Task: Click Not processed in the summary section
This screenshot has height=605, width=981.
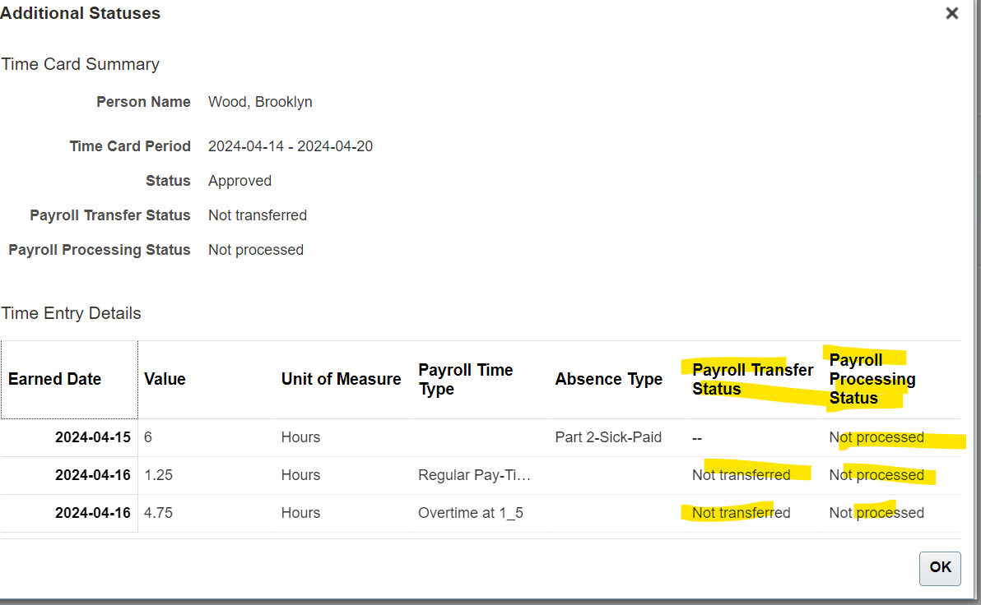Action: coord(255,249)
